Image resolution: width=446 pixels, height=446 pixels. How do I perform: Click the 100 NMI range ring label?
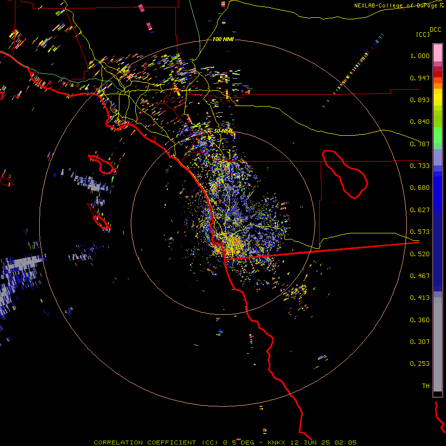pos(223,39)
